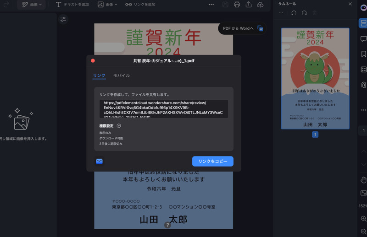Image resolution: width=367 pixels, height=237 pixels.
Task: Click the 山田 太郎 name in document
Action: pos(163,220)
